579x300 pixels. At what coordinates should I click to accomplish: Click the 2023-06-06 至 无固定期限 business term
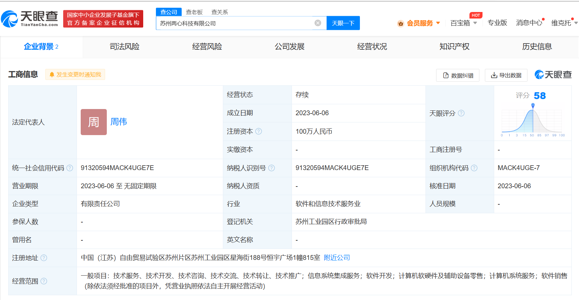click(118, 186)
